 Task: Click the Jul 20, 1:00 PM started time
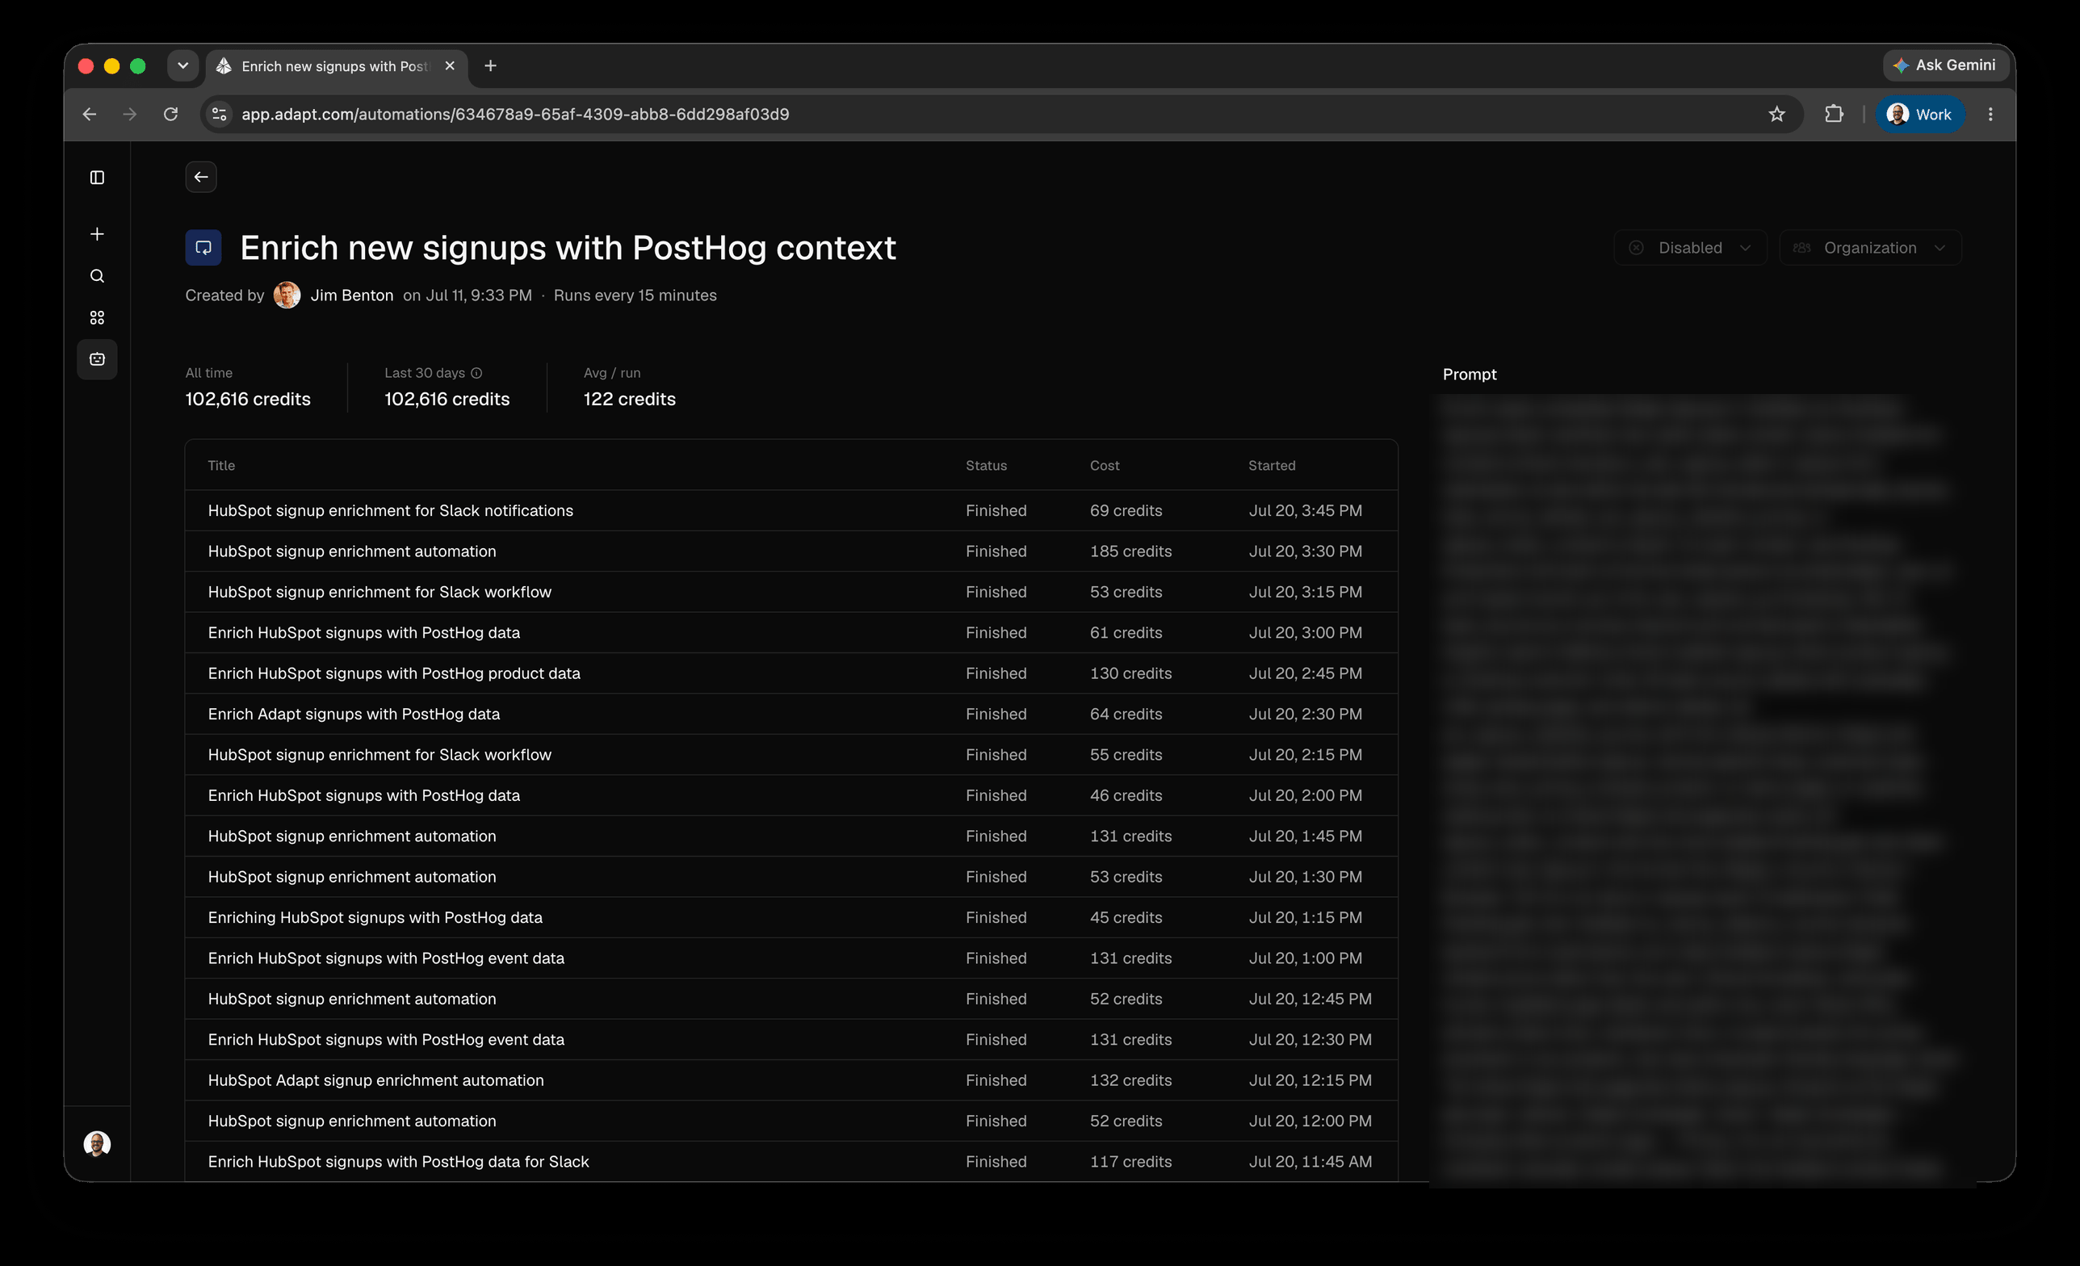tap(1305, 958)
